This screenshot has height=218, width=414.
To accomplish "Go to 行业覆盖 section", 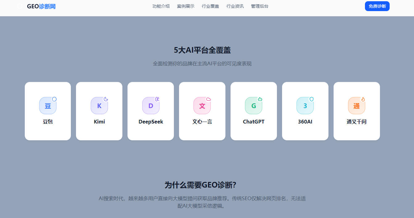I will tap(210, 6).
